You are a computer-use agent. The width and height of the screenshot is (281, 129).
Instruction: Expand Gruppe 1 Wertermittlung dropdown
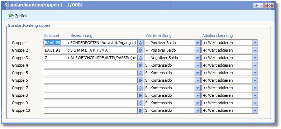tap(198, 43)
